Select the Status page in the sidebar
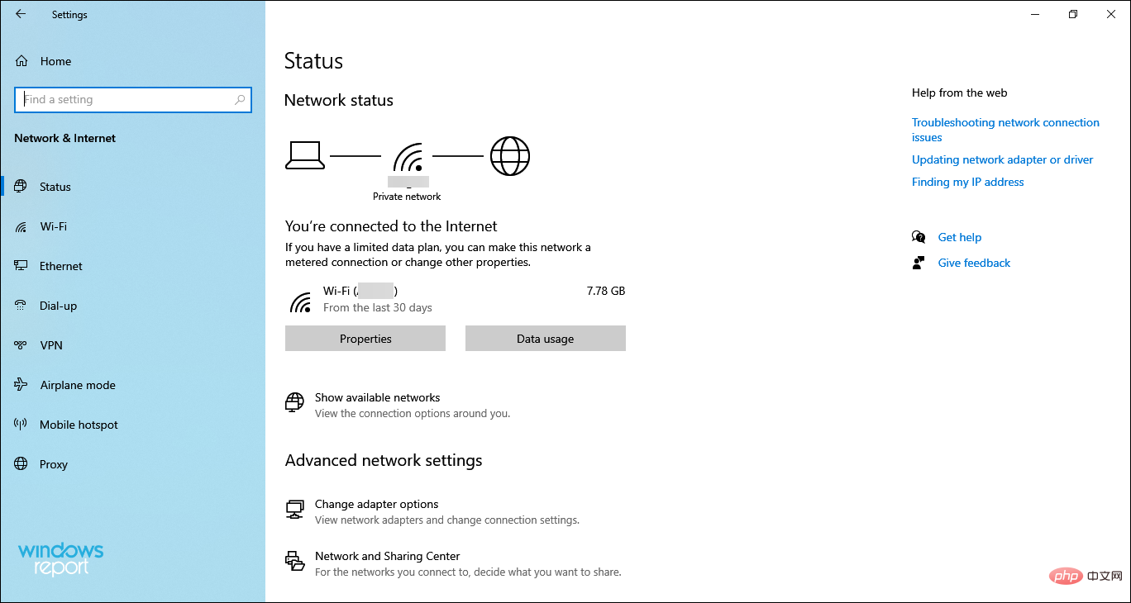Viewport: 1131px width, 603px height. click(55, 186)
